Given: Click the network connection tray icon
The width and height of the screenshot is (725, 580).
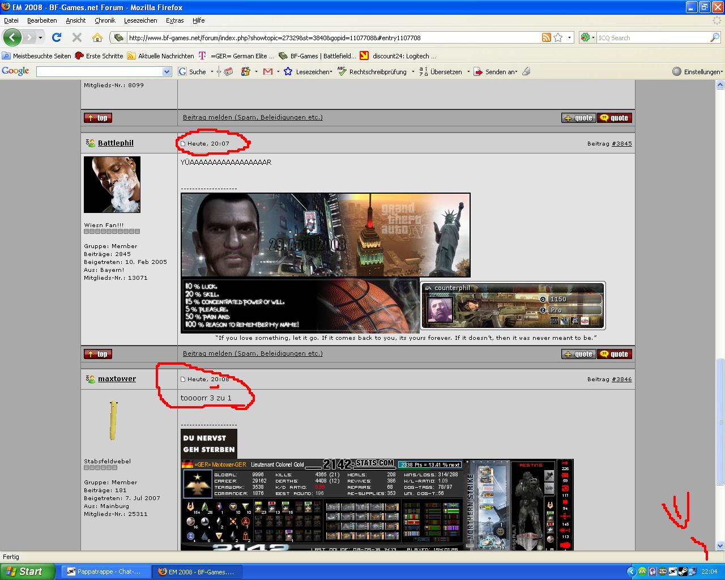Looking at the screenshot, I should 693,572.
